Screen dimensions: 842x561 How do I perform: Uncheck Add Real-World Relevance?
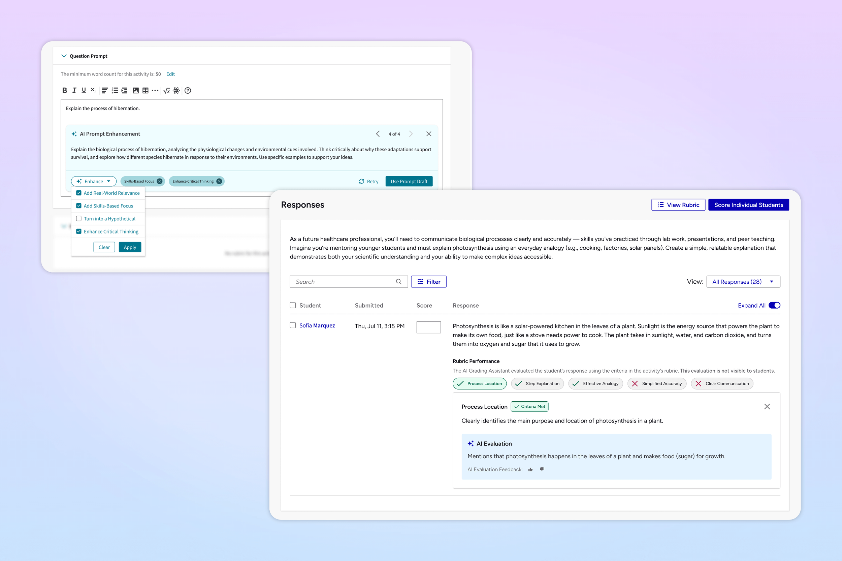pyautogui.click(x=79, y=193)
